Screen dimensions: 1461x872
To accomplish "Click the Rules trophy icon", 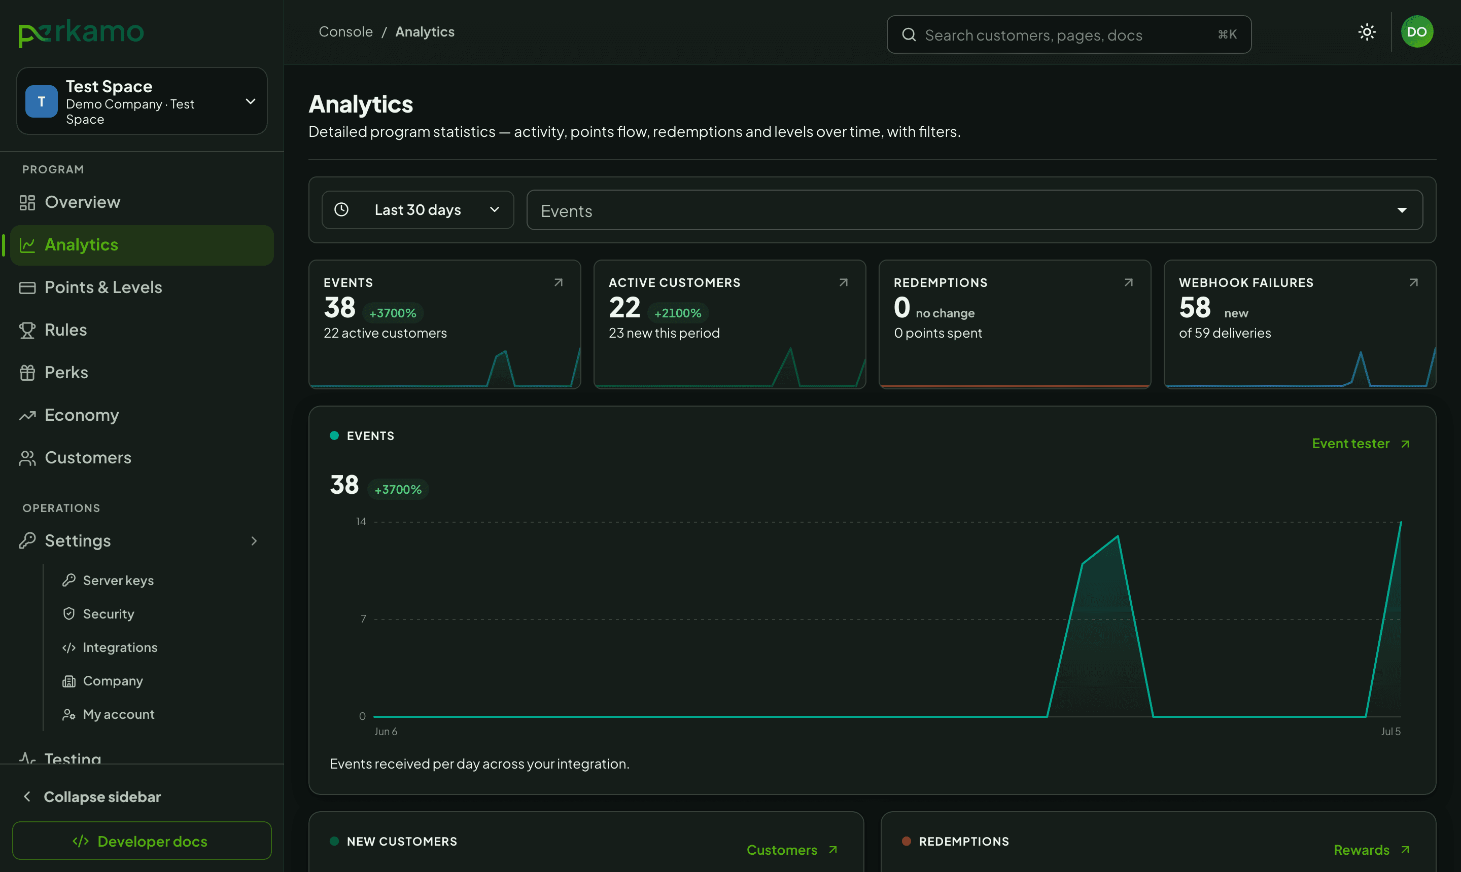I will (27, 330).
